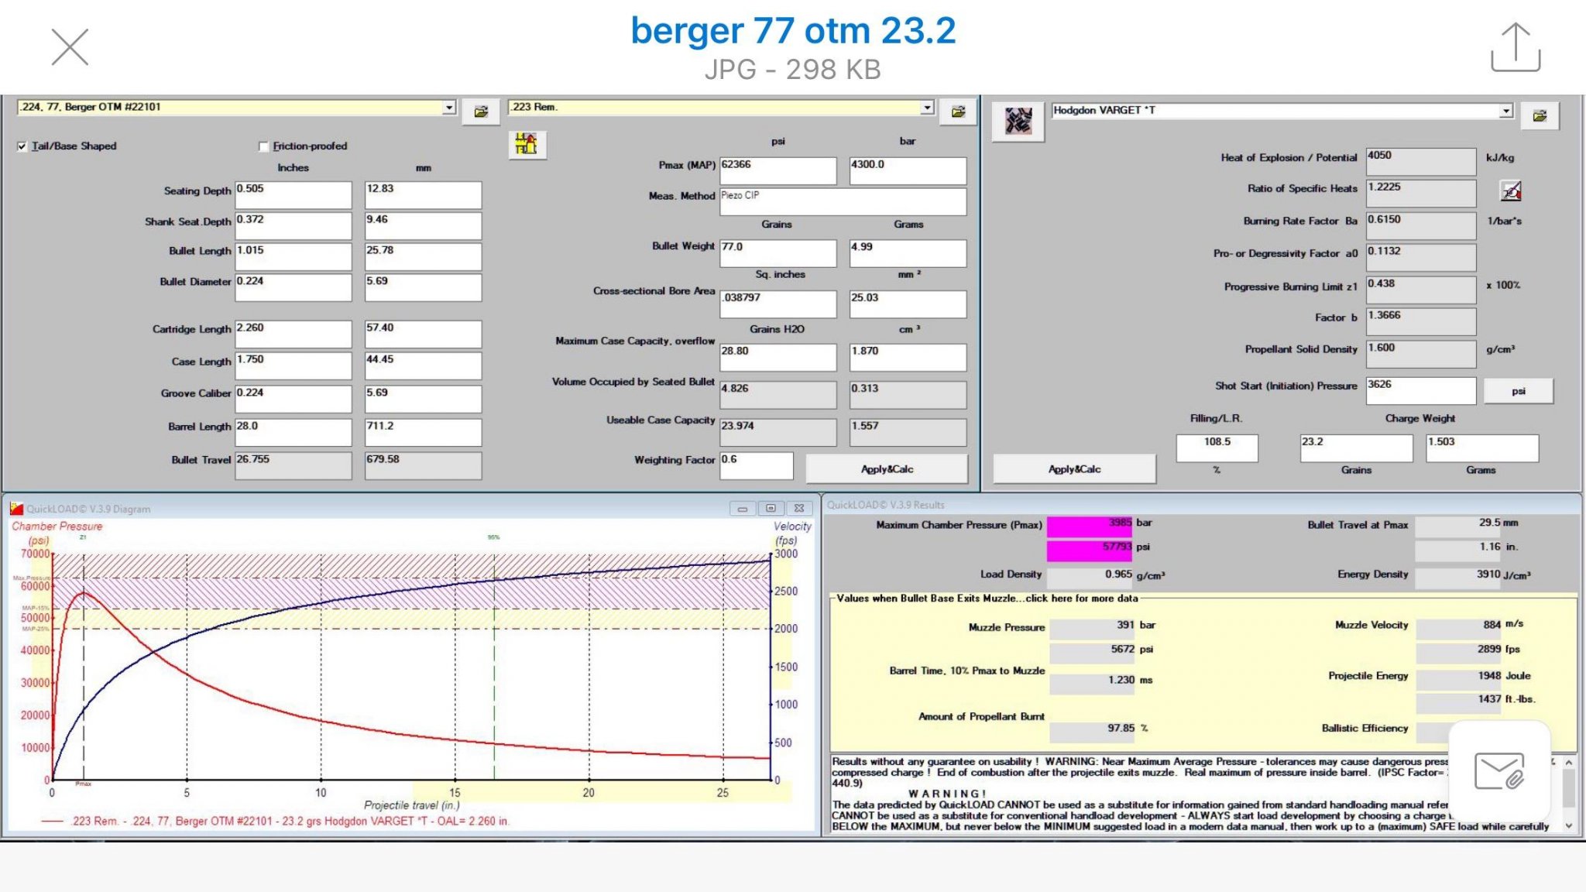
Task: Click the specific heats ratio edit icon
Action: point(1511,190)
